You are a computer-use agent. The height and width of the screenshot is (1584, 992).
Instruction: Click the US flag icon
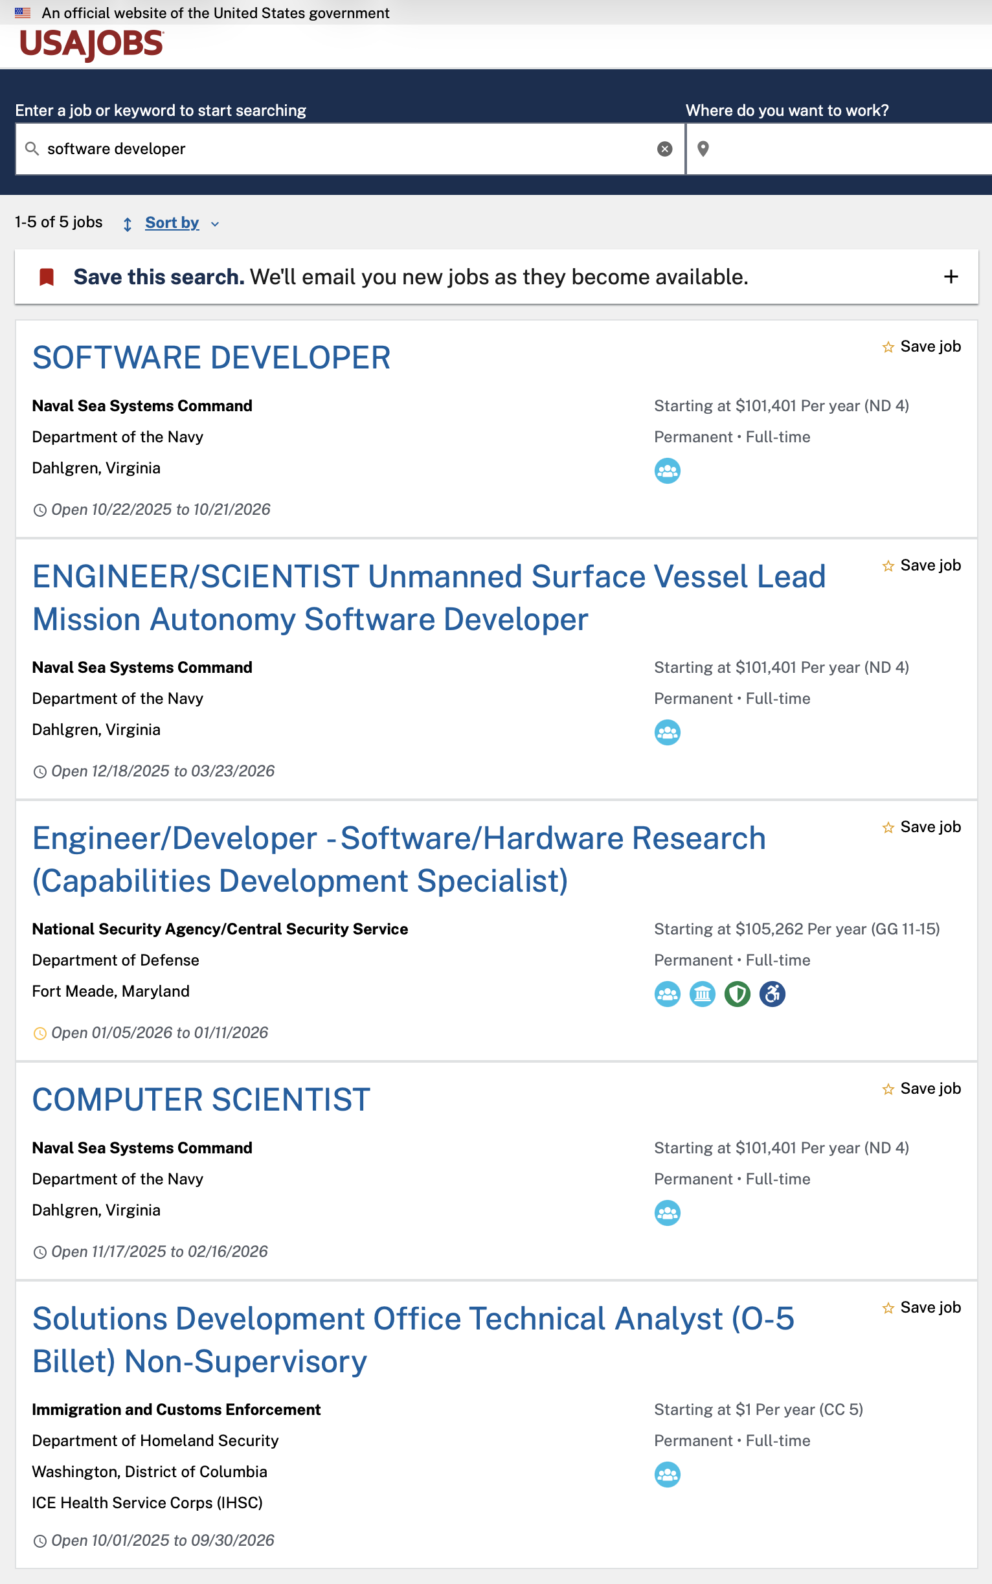(x=23, y=12)
